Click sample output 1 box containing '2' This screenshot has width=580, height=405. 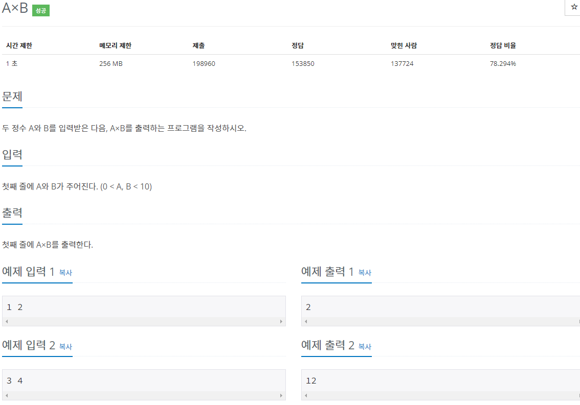point(440,311)
